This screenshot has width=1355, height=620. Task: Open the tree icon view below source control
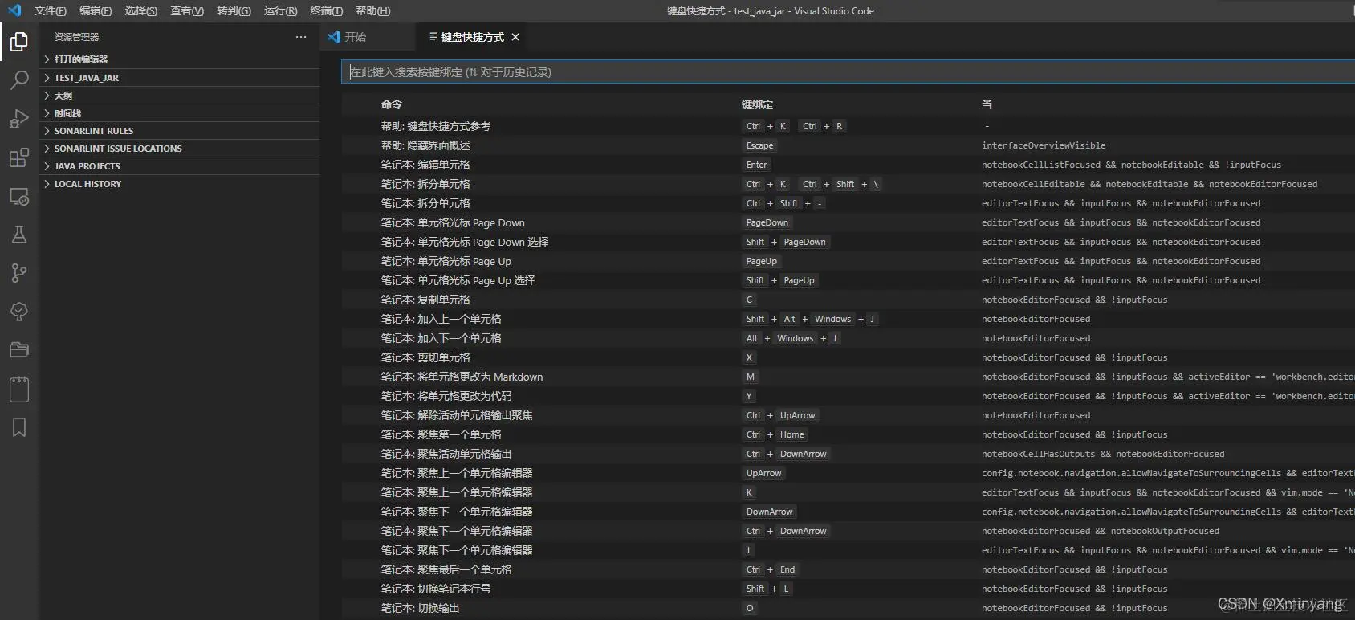tap(19, 312)
